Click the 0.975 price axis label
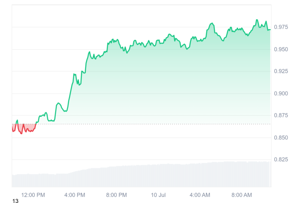 pyautogui.click(x=281, y=27)
